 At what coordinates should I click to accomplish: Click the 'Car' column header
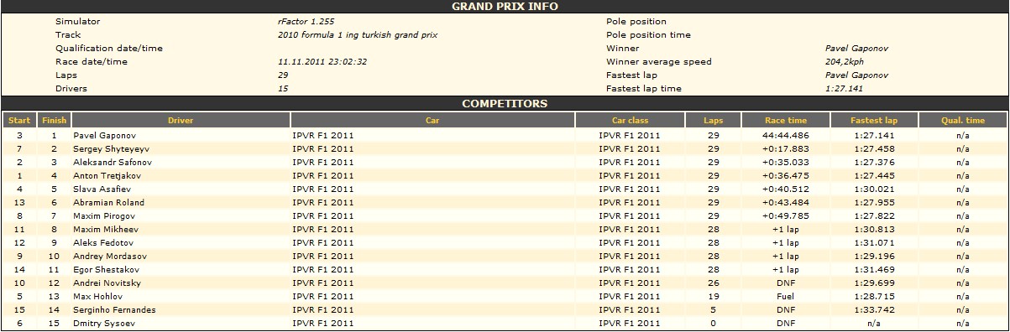click(x=432, y=121)
